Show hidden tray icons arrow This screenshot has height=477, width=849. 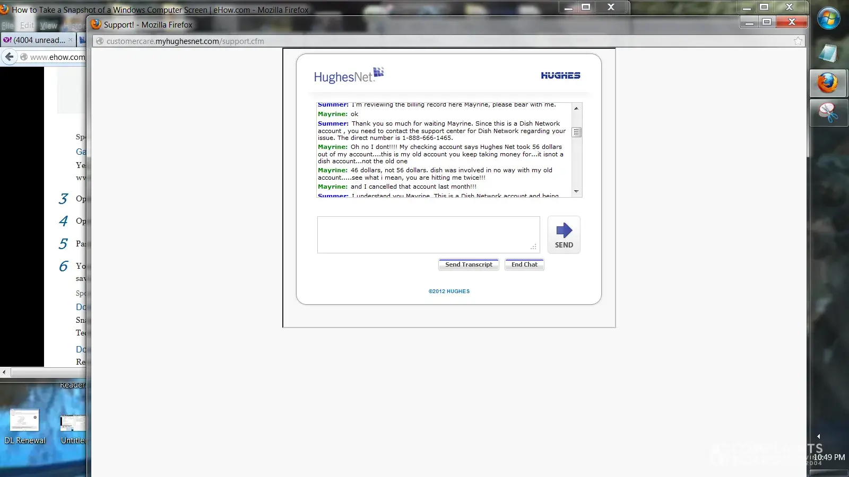click(x=818, y=436)
